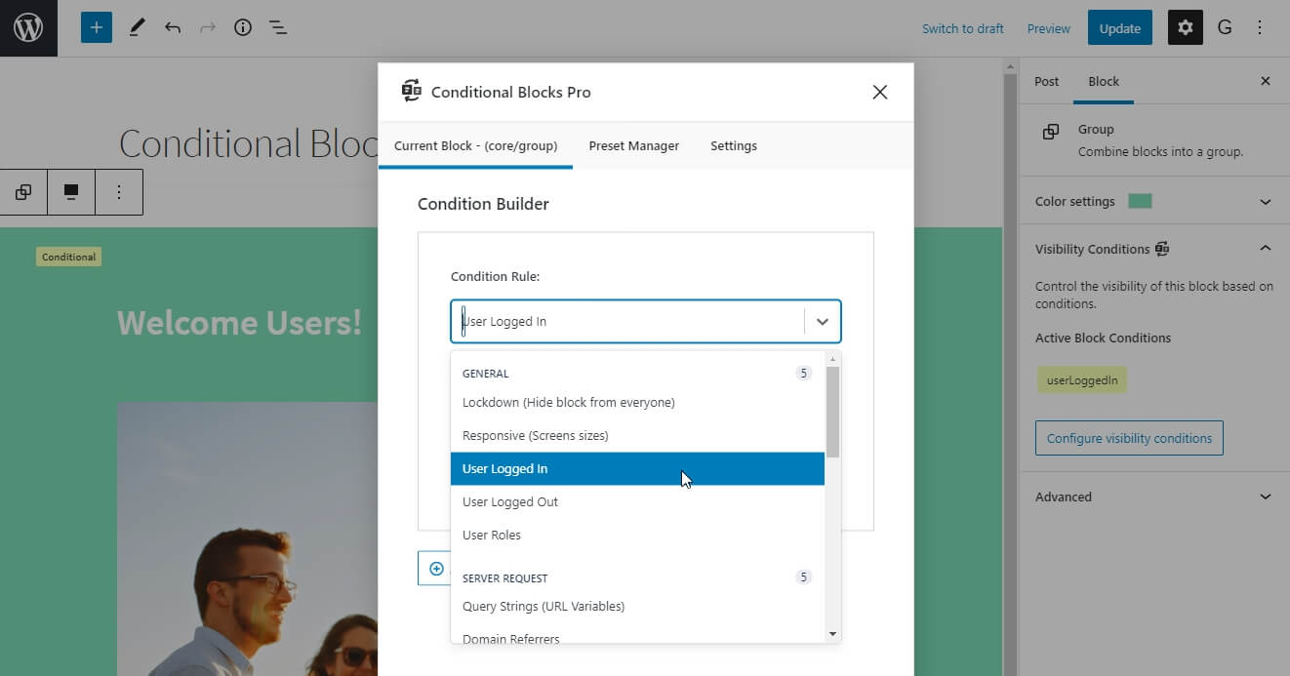Switch to Current Block (core/group) tab
Image resolution: width=1290 pixels, height=676 pixels.
pos(475,145)
